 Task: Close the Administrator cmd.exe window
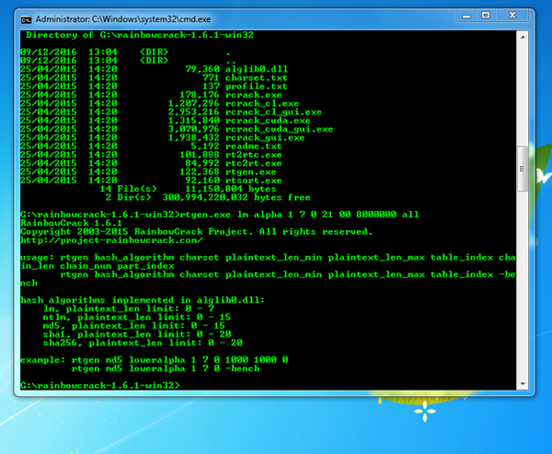(x=512, y=16)
